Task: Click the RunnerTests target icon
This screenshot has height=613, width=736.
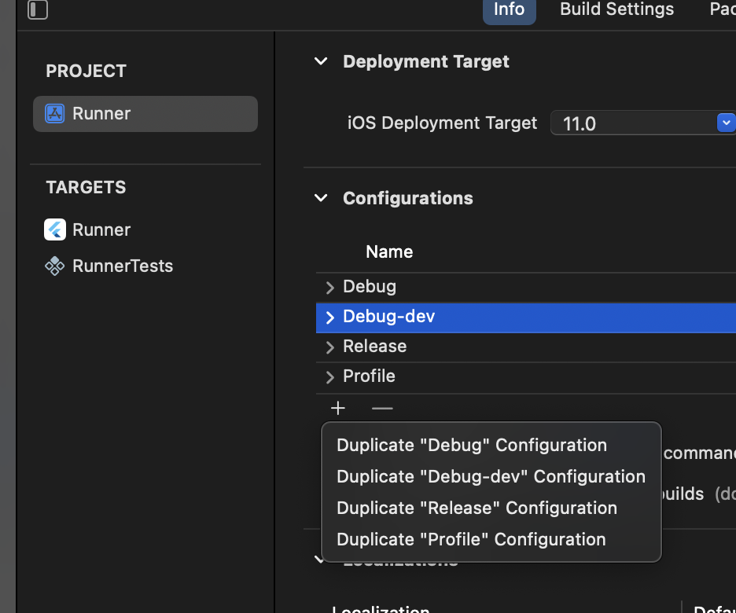Action: [x=54, y=266]
